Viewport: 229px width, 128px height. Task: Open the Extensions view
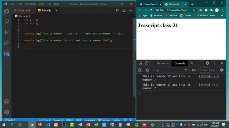[7, 53]
